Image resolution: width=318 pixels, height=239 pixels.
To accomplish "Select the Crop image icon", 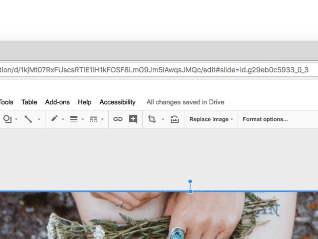I will pos(152,119).
